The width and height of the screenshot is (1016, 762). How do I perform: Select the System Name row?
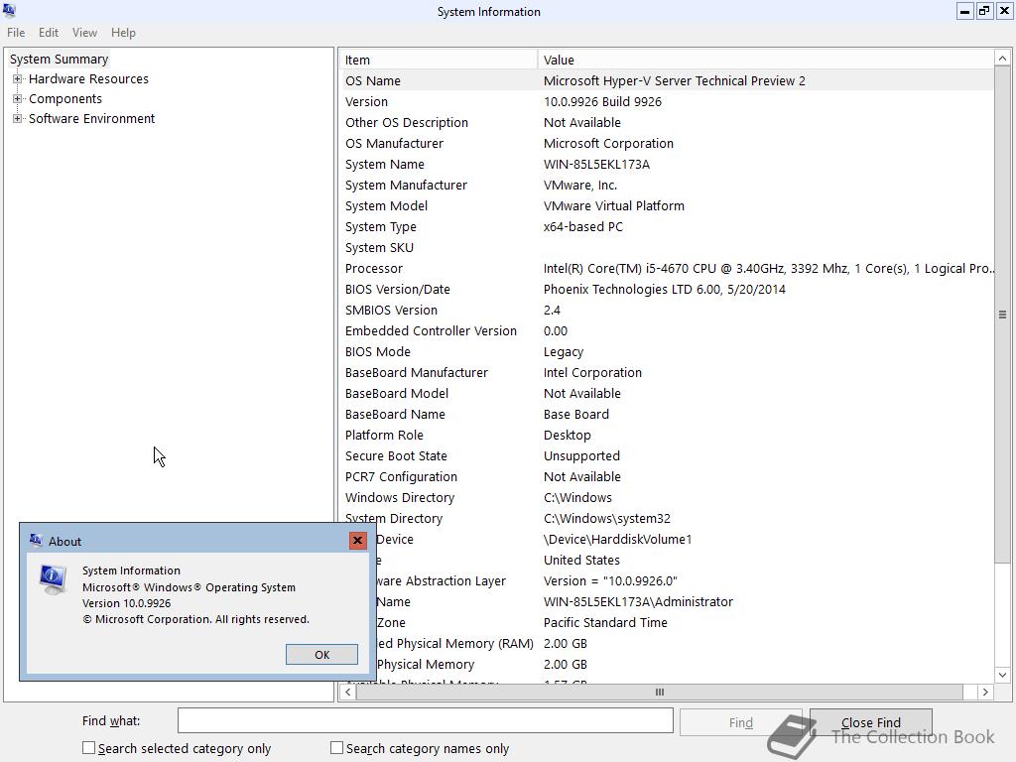(666, 164)
